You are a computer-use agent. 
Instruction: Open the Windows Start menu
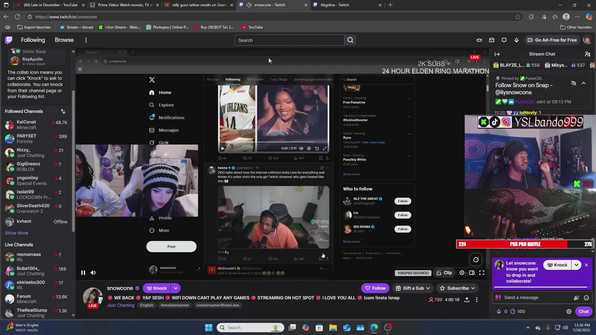pyautogui.click(x=209, y=328)
